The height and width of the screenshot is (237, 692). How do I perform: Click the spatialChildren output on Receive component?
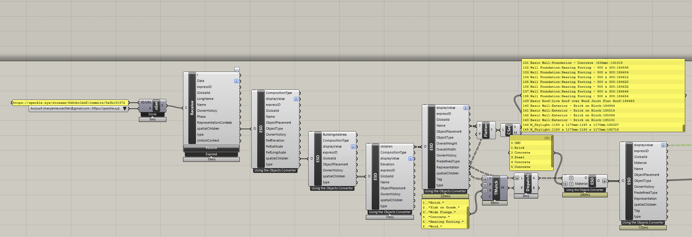pos(240,129)
